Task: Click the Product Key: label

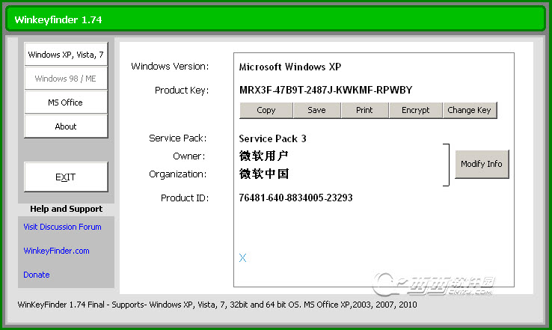Action: (x=182, y=91)
